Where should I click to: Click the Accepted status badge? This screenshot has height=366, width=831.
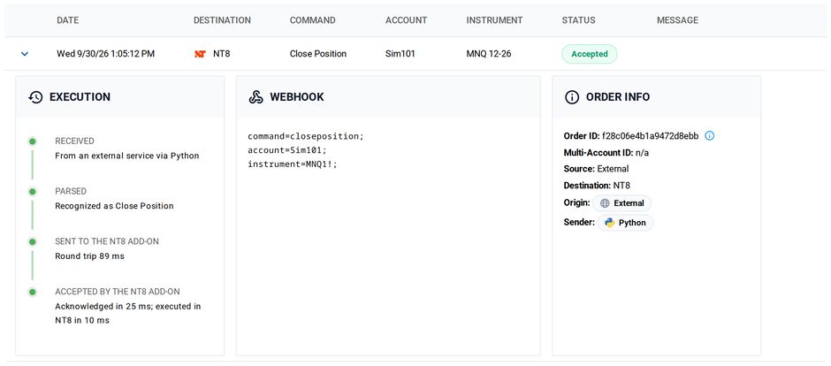(590, 54)
